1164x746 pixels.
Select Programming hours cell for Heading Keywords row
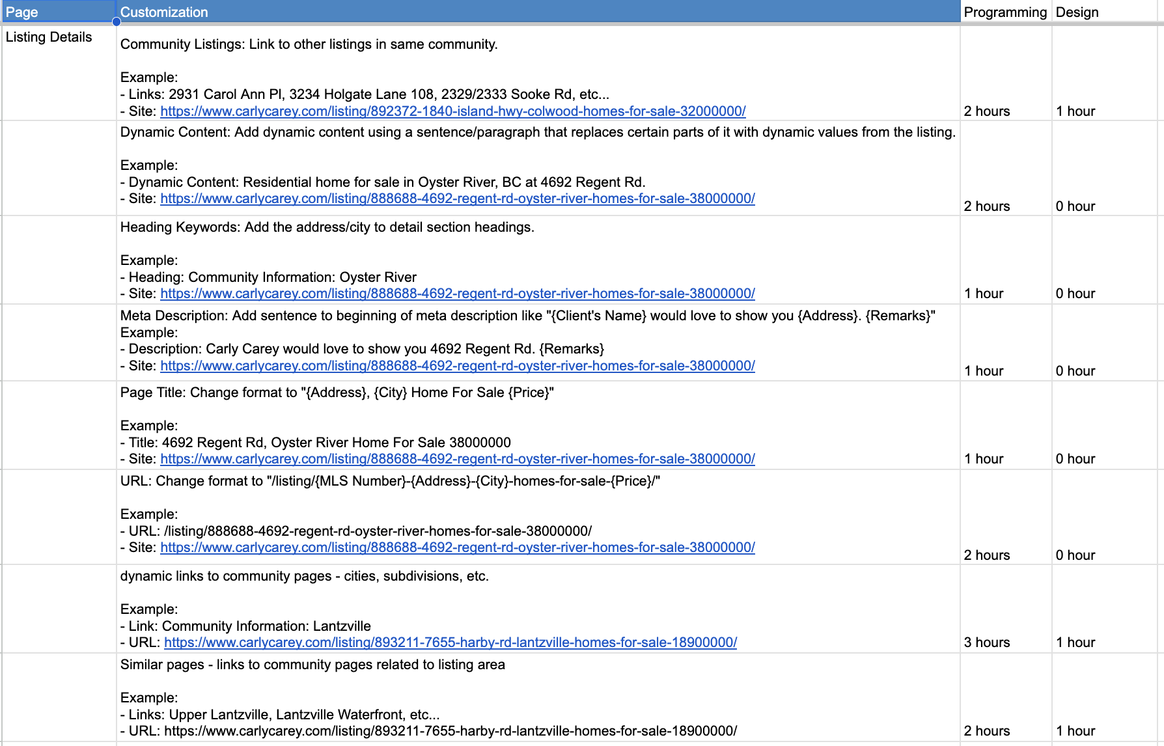tap(1005, 260)
